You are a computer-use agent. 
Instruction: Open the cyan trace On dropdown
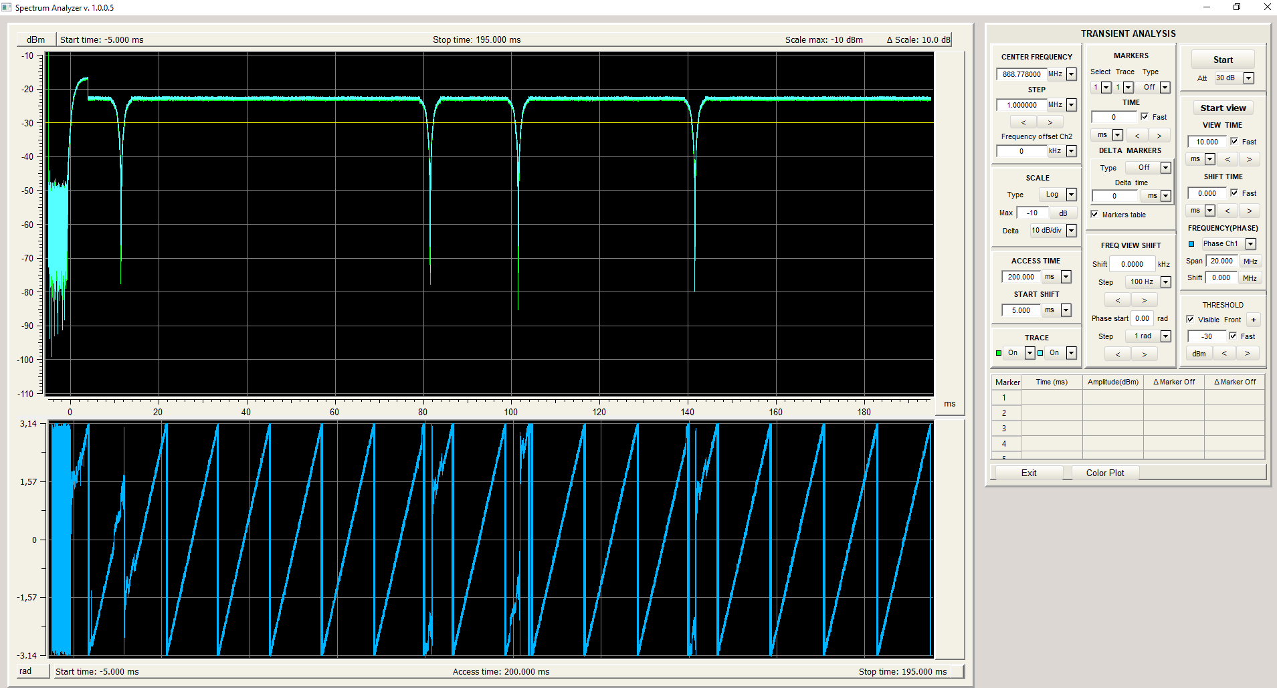(x=1071, y=353)
